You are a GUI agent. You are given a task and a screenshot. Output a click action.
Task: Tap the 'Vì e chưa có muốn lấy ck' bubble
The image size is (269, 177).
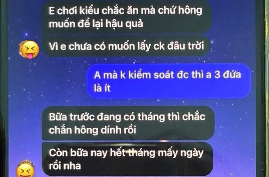[x=126, y=46]
